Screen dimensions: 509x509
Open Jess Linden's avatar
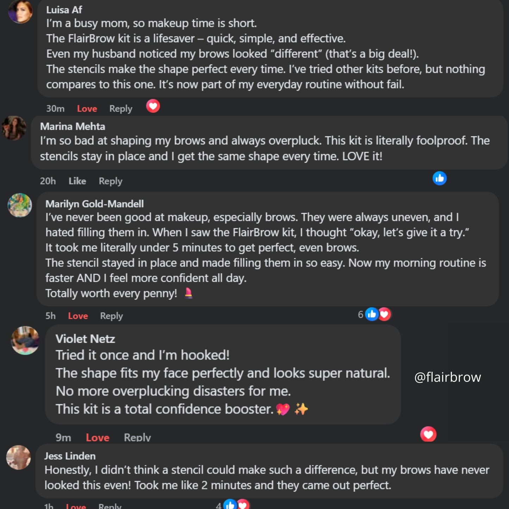click(19, 458)
